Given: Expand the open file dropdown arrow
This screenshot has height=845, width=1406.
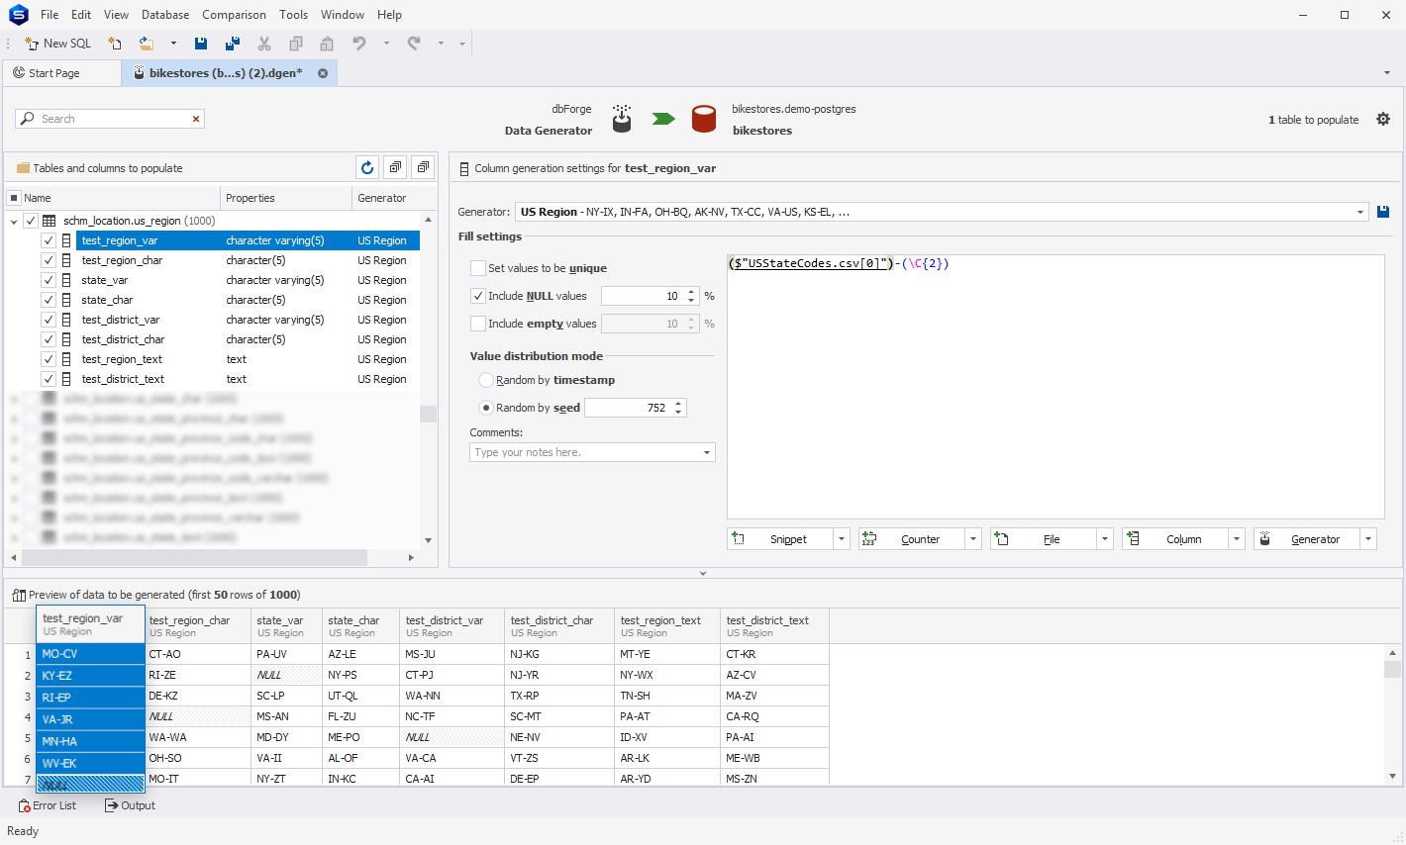Looking at the screenshot, I should pos(173,44).
